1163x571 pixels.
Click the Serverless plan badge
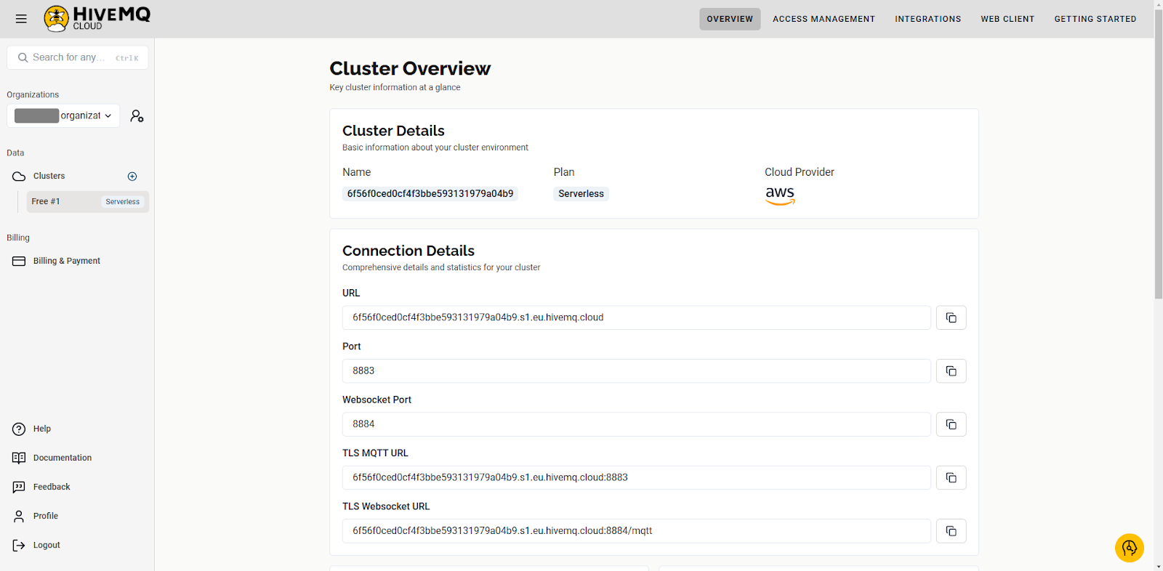point(581,194)
